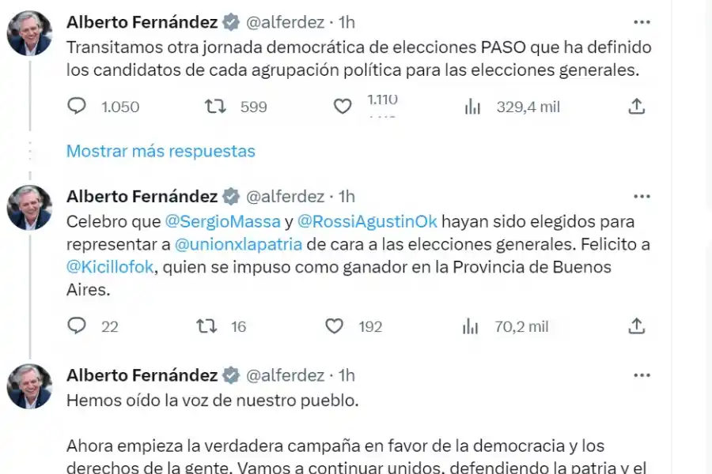Share the PASO elections tweet

pyautogui.click(x=638, y=107)
